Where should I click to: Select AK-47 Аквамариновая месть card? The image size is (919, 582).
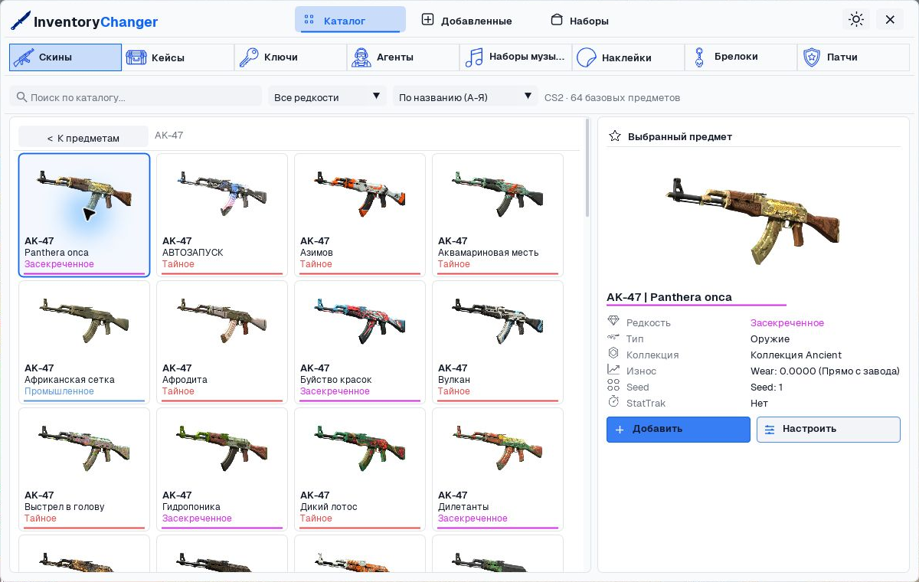click(x=498, y=215)
